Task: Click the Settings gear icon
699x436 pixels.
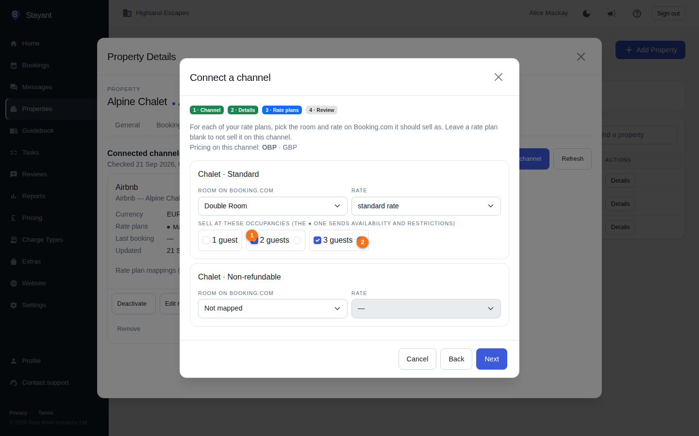Action: click(14, 305)
